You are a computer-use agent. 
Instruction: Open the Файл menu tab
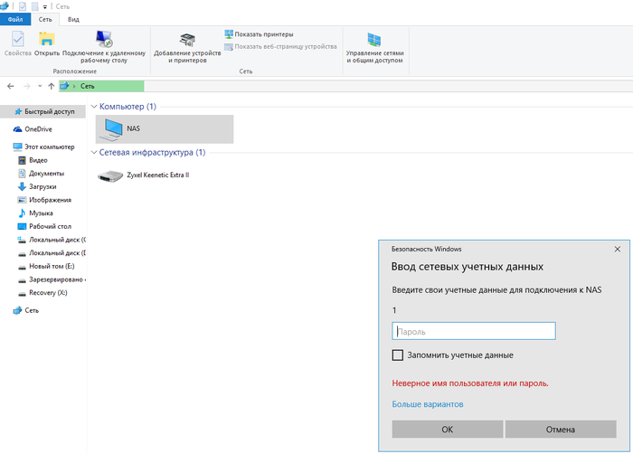pyautogui.click(x=15, y=19)
